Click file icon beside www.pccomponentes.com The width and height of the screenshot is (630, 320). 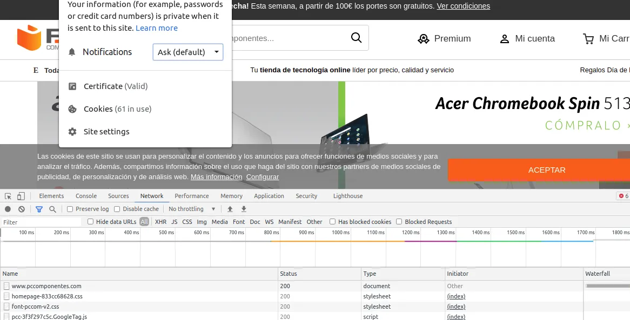coord(6,287)
